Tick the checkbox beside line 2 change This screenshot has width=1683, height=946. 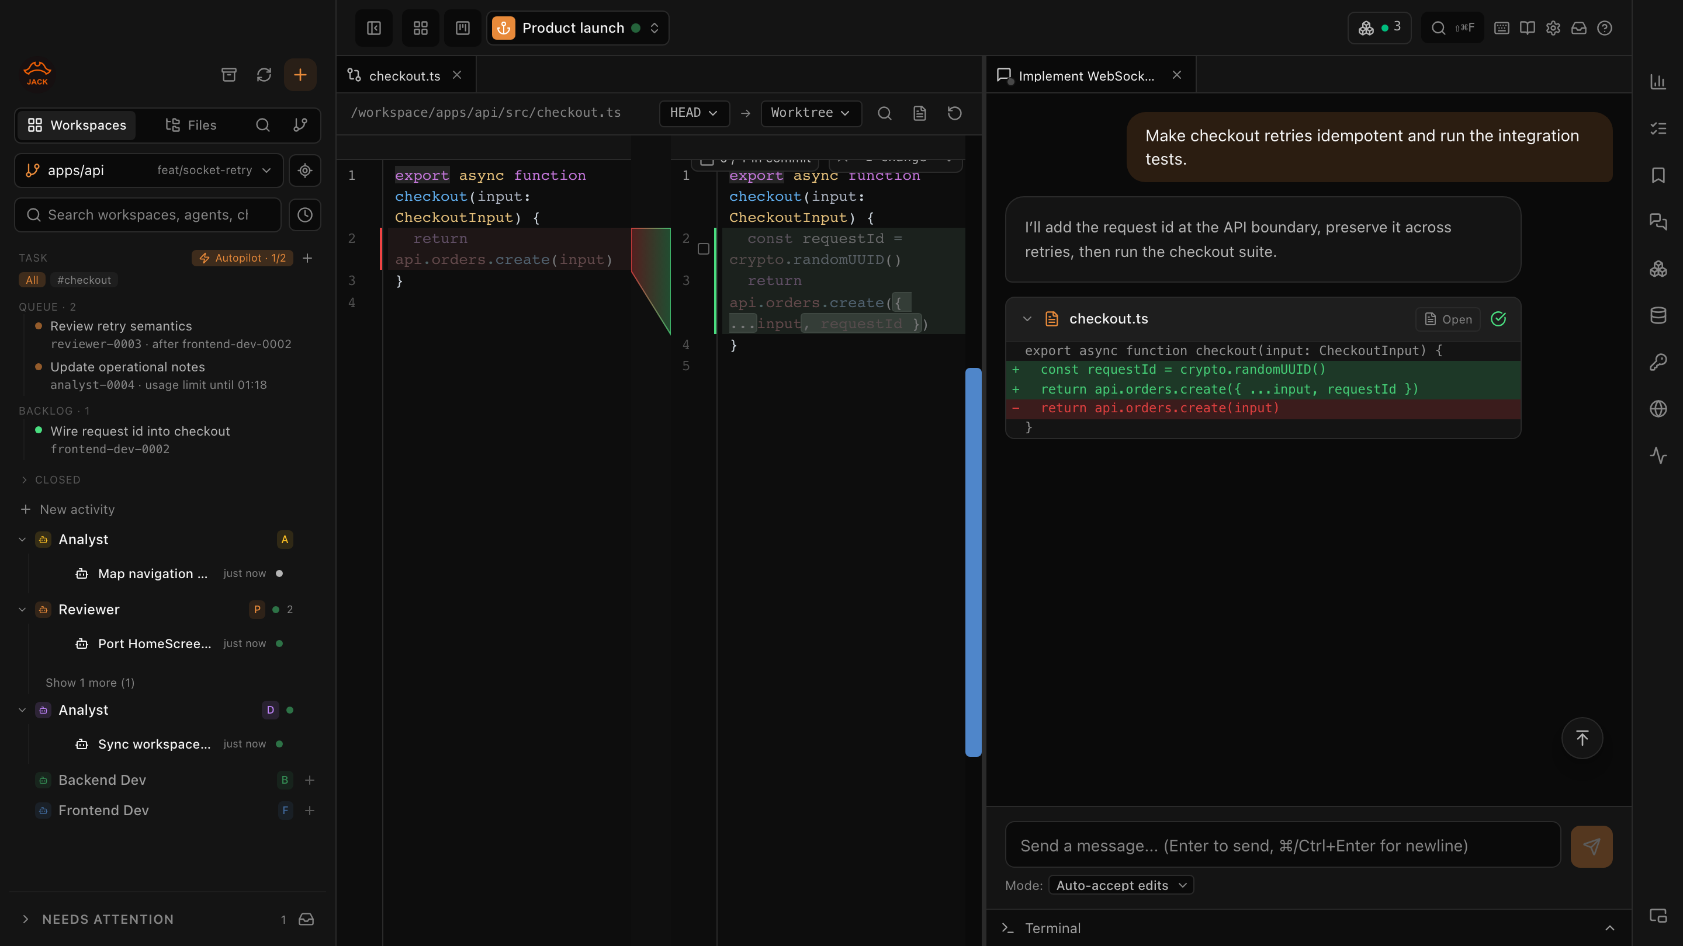[x=704, y=249]
